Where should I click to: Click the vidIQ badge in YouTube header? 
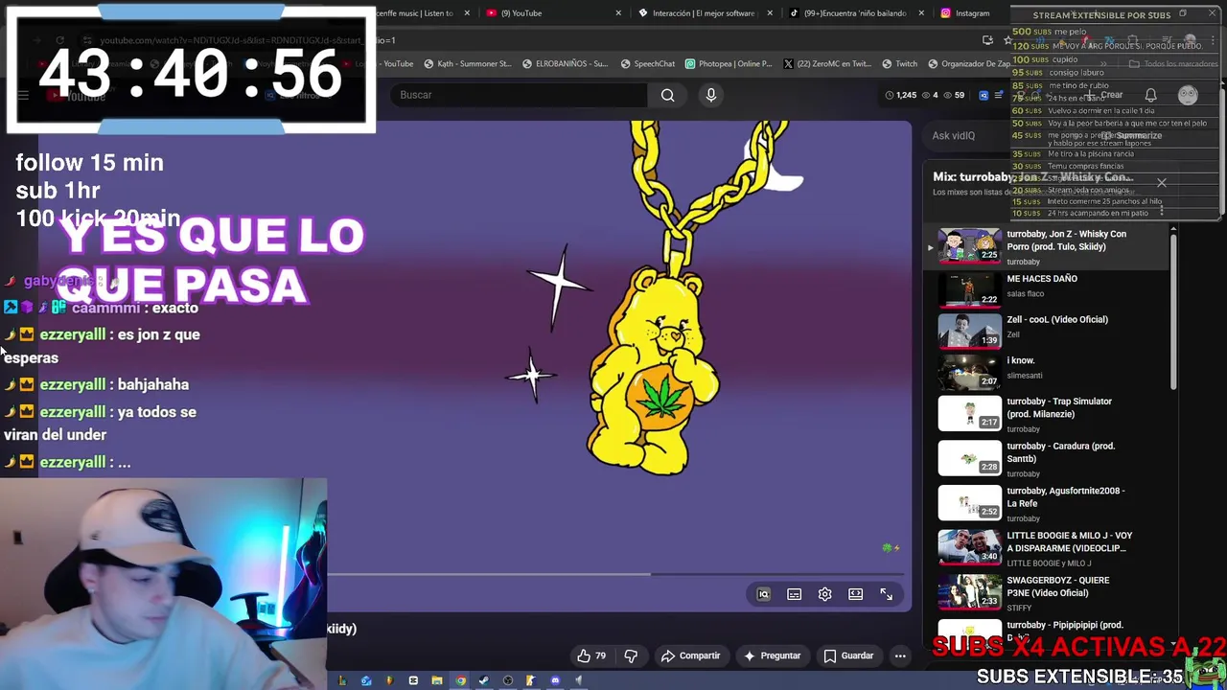pyautogui.click(x=983, y=95)
